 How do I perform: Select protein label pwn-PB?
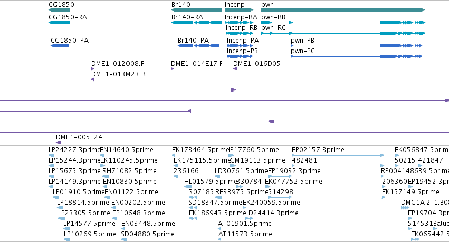pyautogui.click(x=302, y=40)
